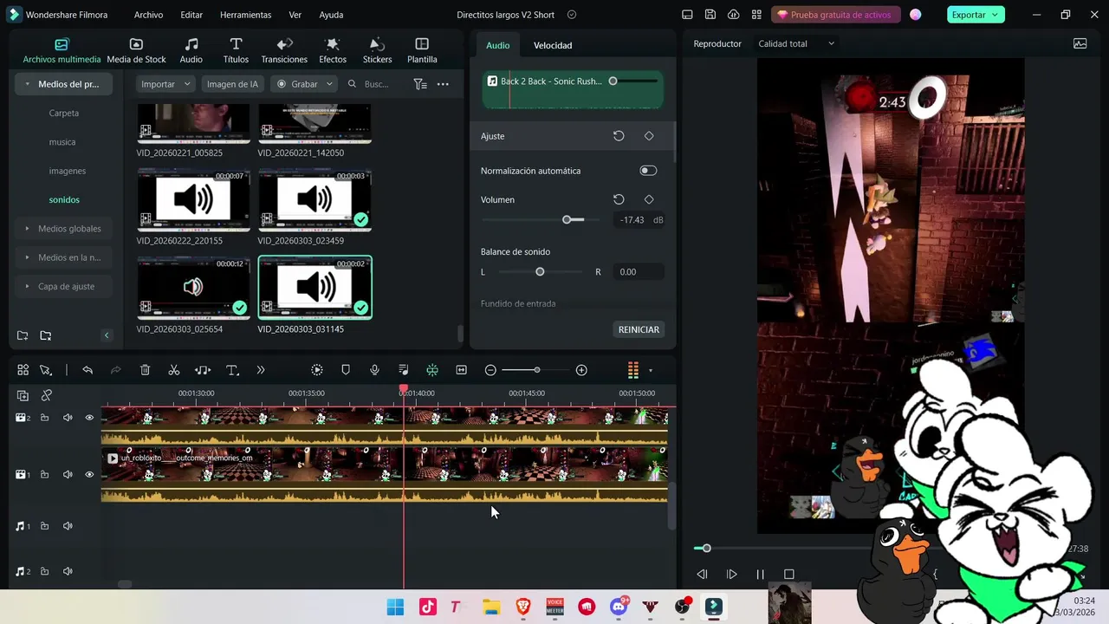Viewport: 1109px width, 624px height.
Task: Open the snapshot image icon in player
Action: pyautogui.click(x=1080, y=43)
